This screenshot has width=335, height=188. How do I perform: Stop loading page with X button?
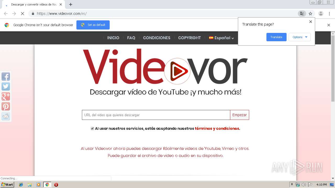(x=23, y=14)
